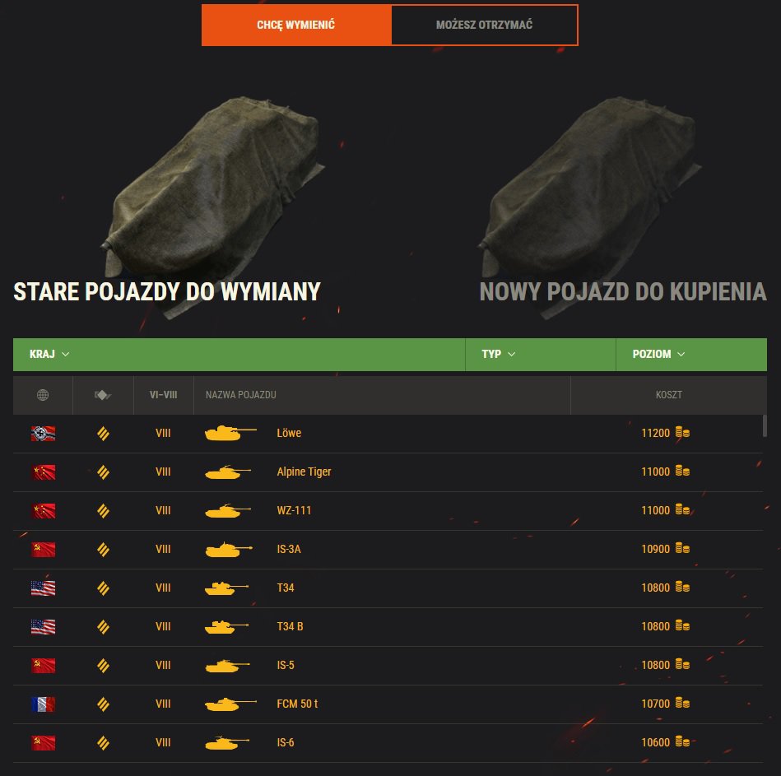Click the vehicle type column header icon
This screenshot has width=781, height=776.
click(103, 395)
